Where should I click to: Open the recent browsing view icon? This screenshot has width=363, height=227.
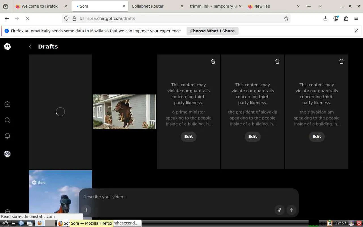coord(6,6)
